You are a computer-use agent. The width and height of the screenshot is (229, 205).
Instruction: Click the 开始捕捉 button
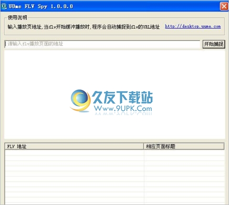(x=214, y=44)
